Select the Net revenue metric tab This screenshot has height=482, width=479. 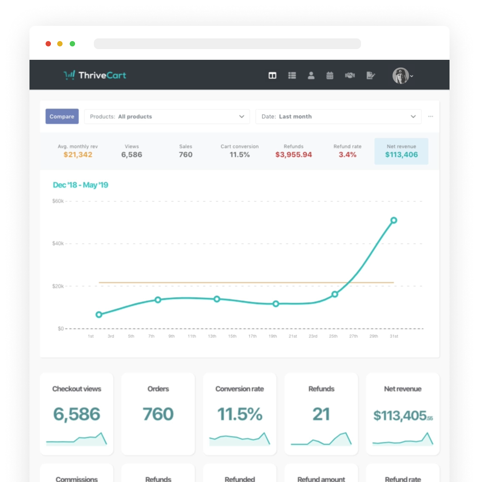click(x=401, y=151)
